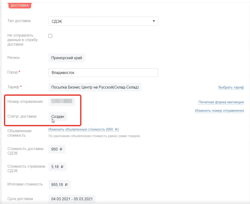Click the Посылка Бизнес Центр tariff value

click(95, 87)
